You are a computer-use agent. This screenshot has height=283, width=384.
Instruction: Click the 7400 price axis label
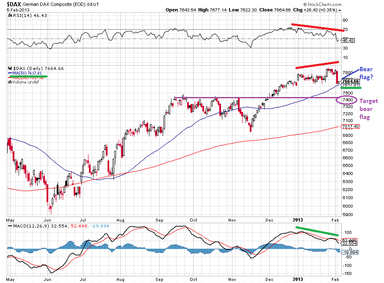tap(348, 100)
